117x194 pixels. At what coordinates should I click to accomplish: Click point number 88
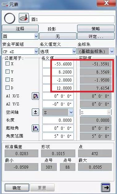[67, 167]
